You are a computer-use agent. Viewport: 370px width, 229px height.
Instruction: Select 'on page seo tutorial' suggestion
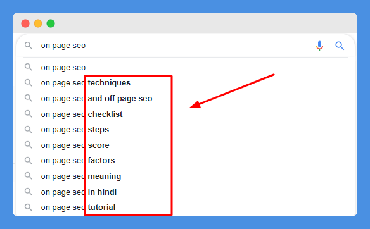78,207
